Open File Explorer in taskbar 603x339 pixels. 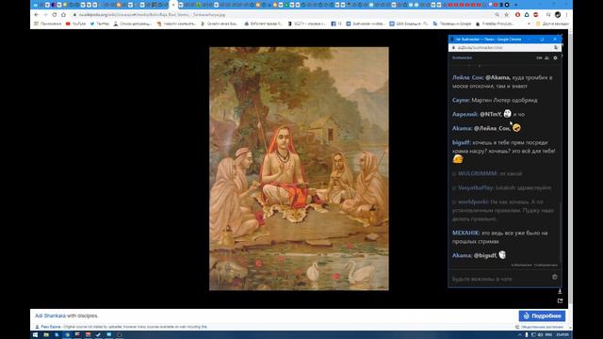coord(46,335)
